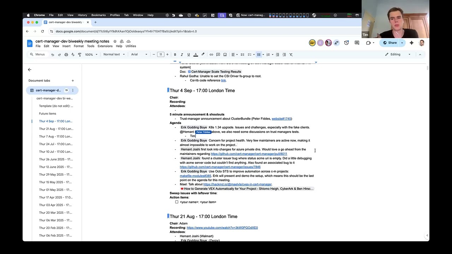Click the Clear formatting icon
The height and width of the screenshot is (254, 452).
[x=291, y=54]
